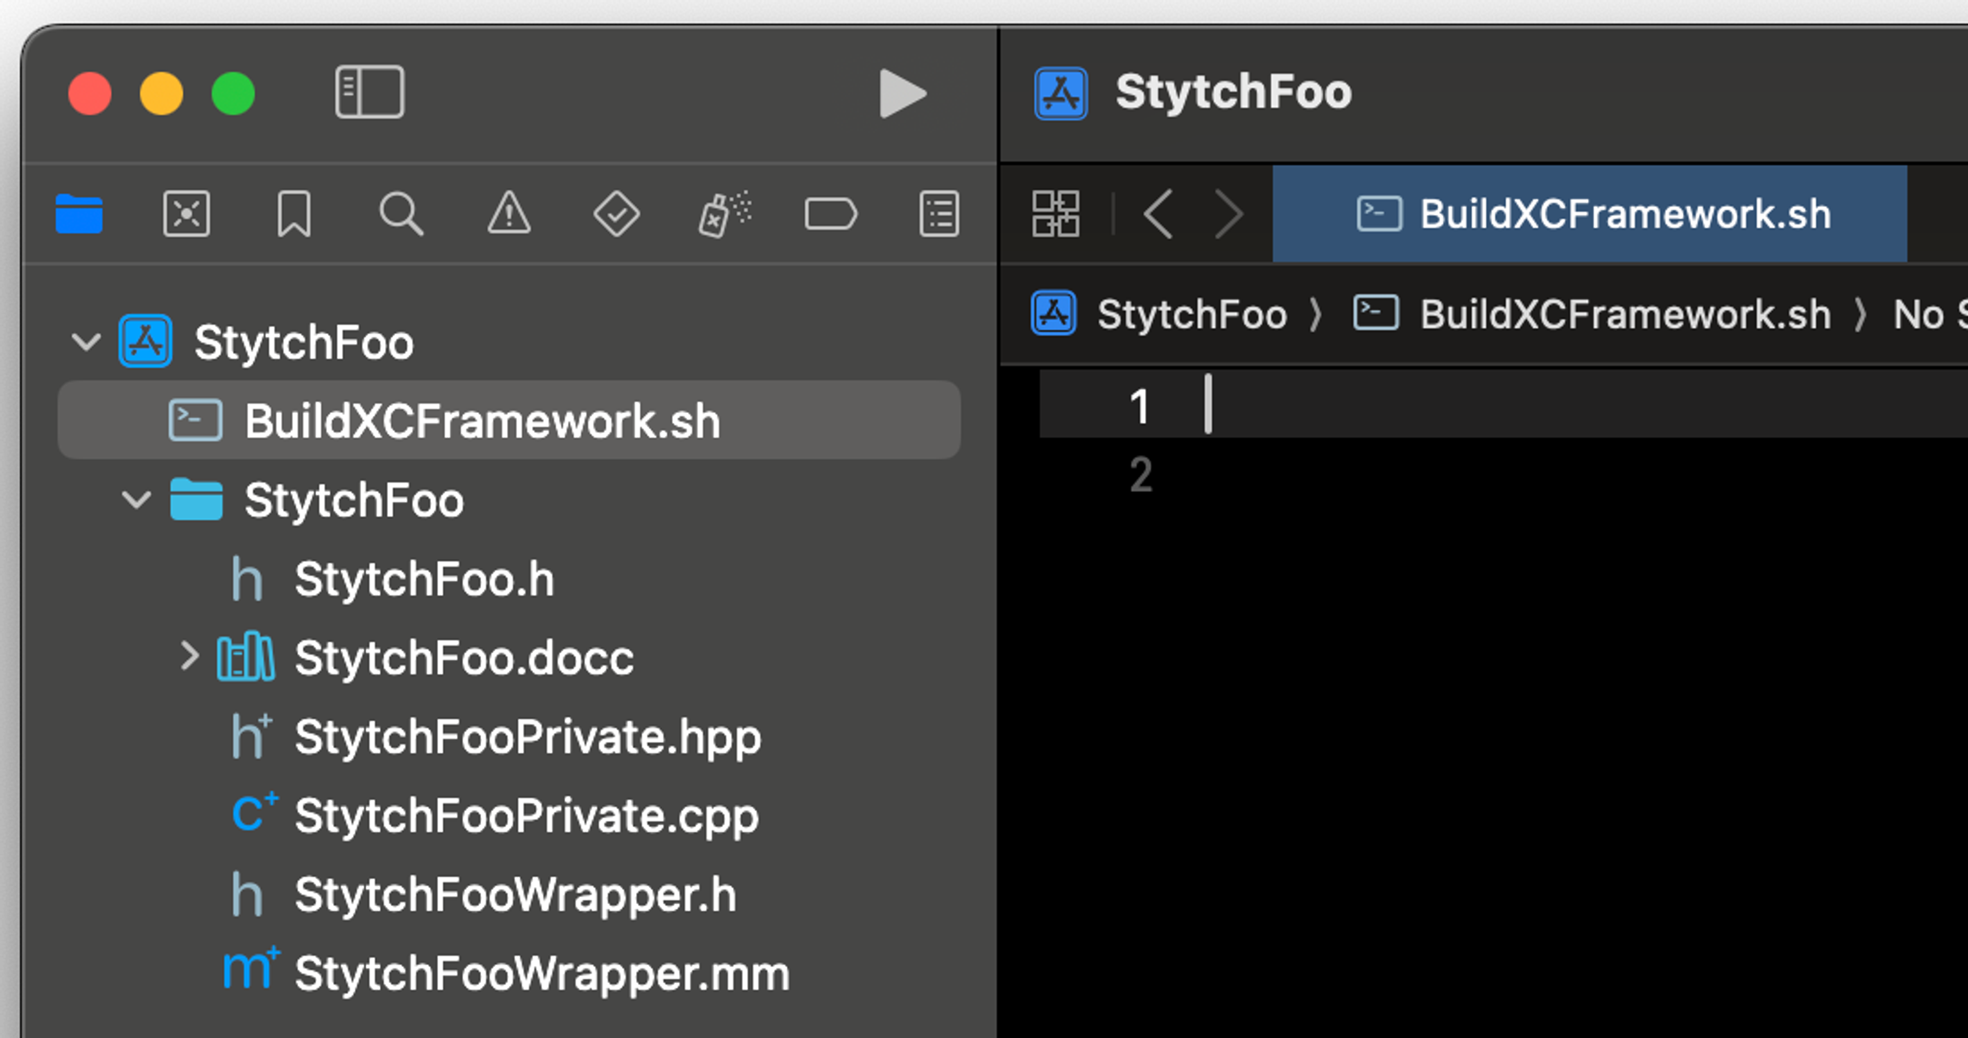The image size is (1968, 1038).
Task: Open the Project navigator folder icon
Action: pos(79,214)
